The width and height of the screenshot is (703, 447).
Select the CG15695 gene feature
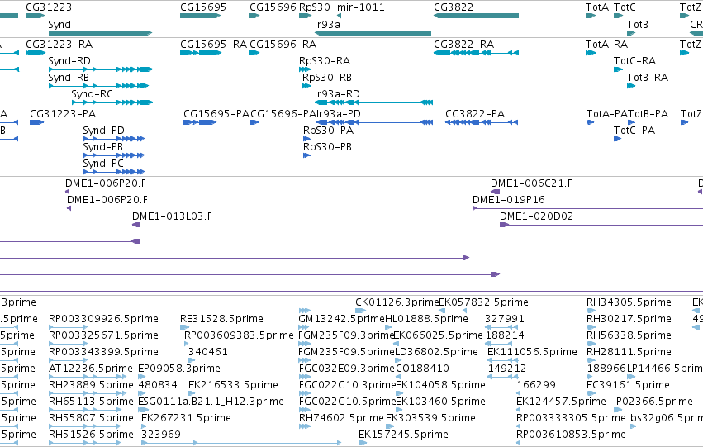(201, 16)
